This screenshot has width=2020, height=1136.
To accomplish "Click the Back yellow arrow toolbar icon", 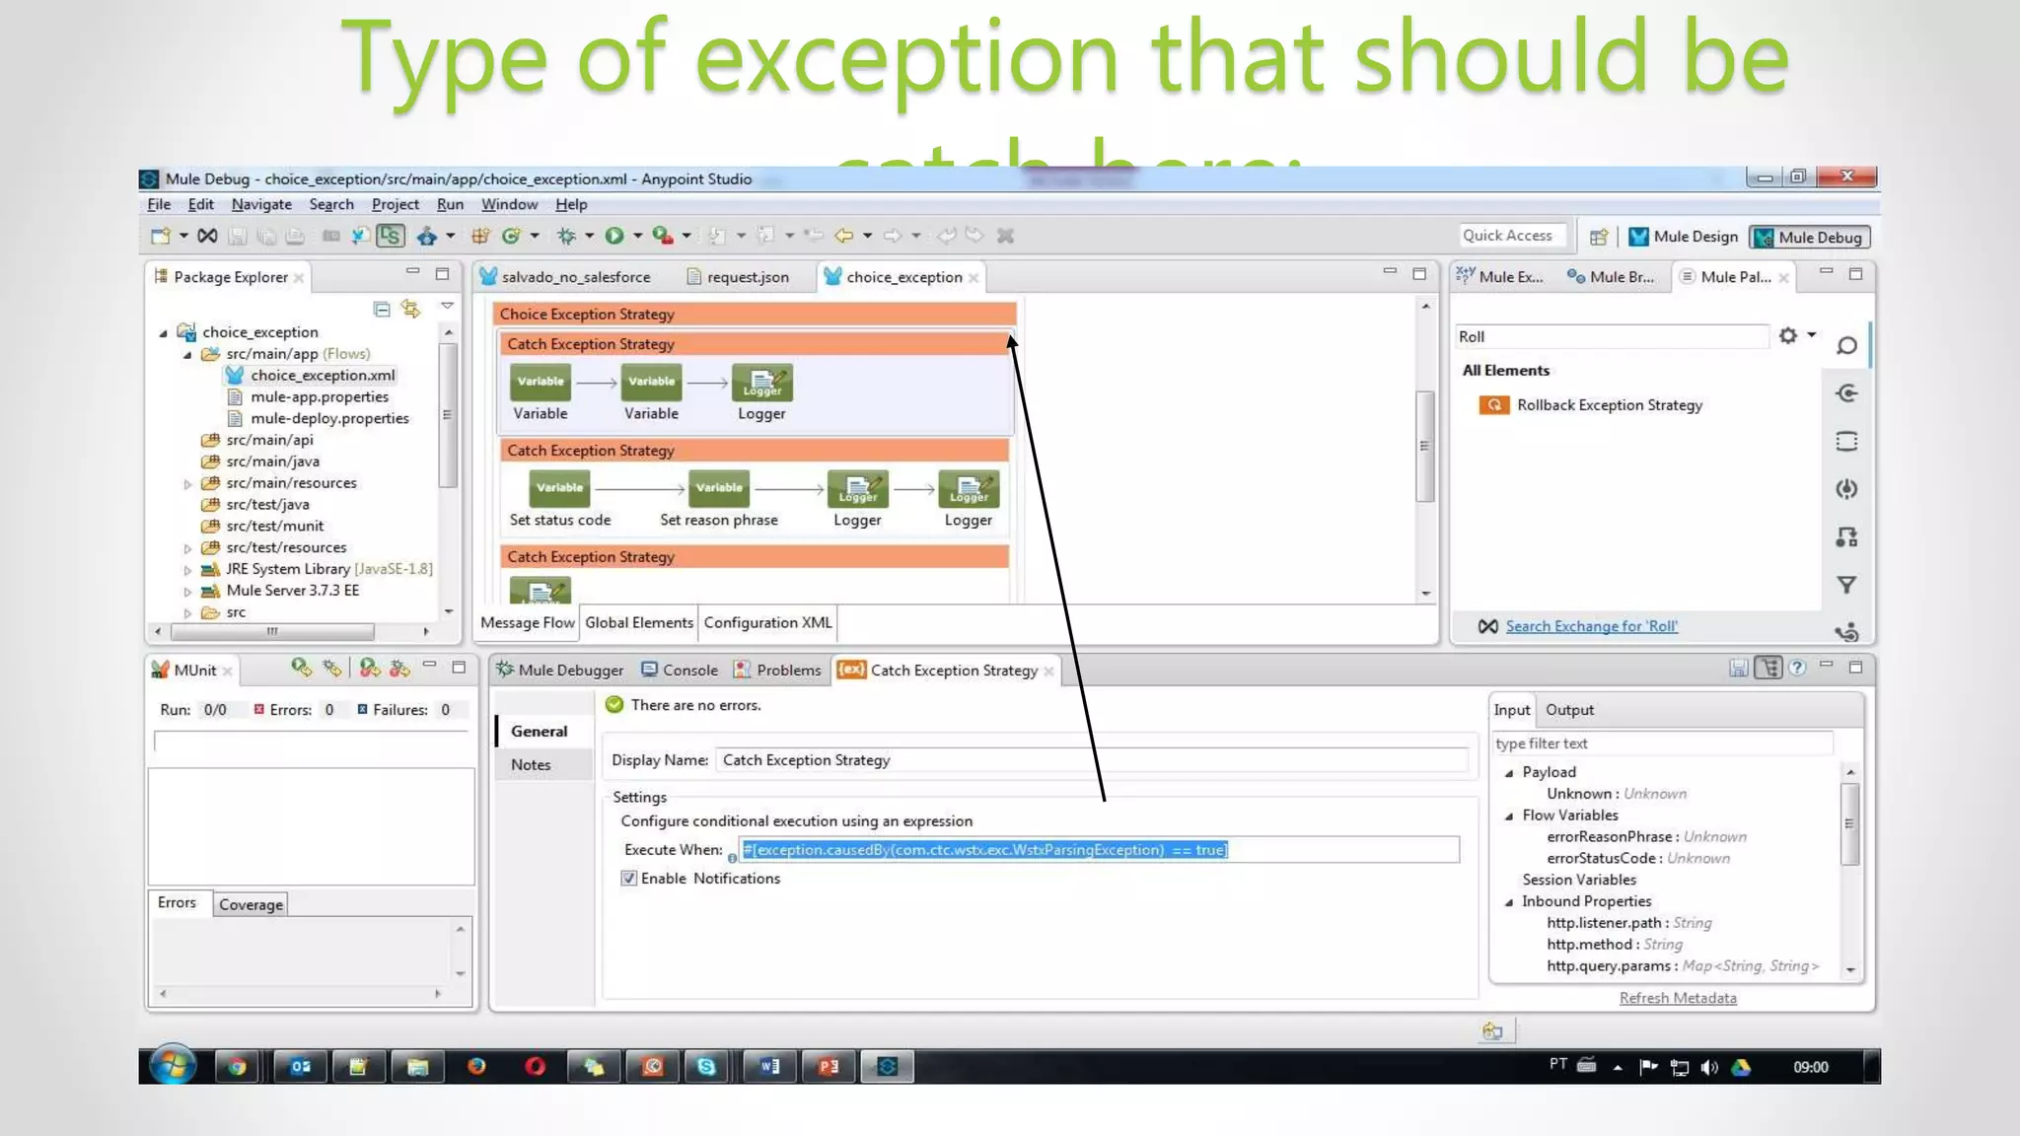I will coord(844,236).
